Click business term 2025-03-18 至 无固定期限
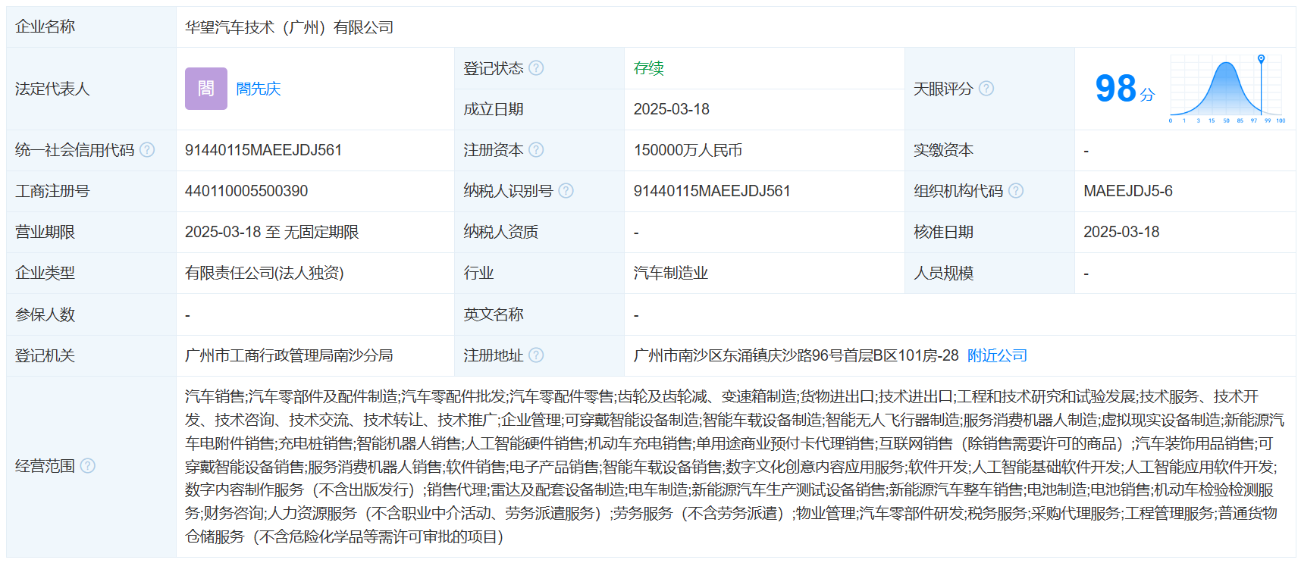The width and height of the screenshot is (1301, 563). [272, 232]
